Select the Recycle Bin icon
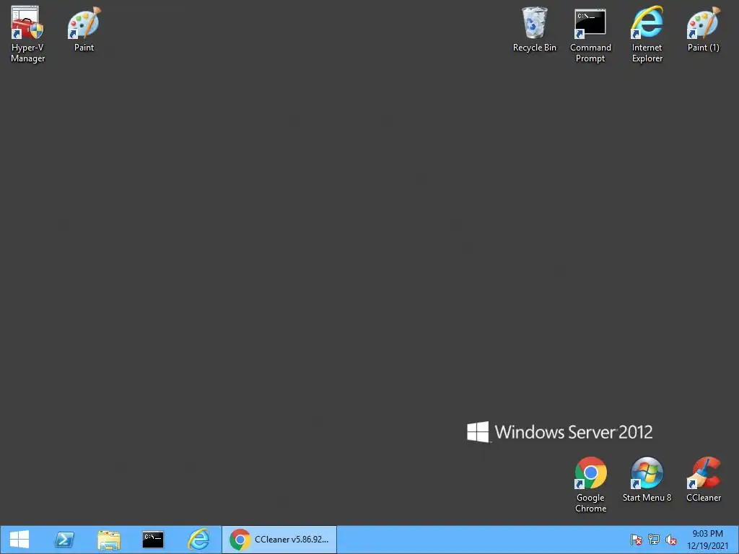The image size is (739, 554). click(x=535, y=29)
